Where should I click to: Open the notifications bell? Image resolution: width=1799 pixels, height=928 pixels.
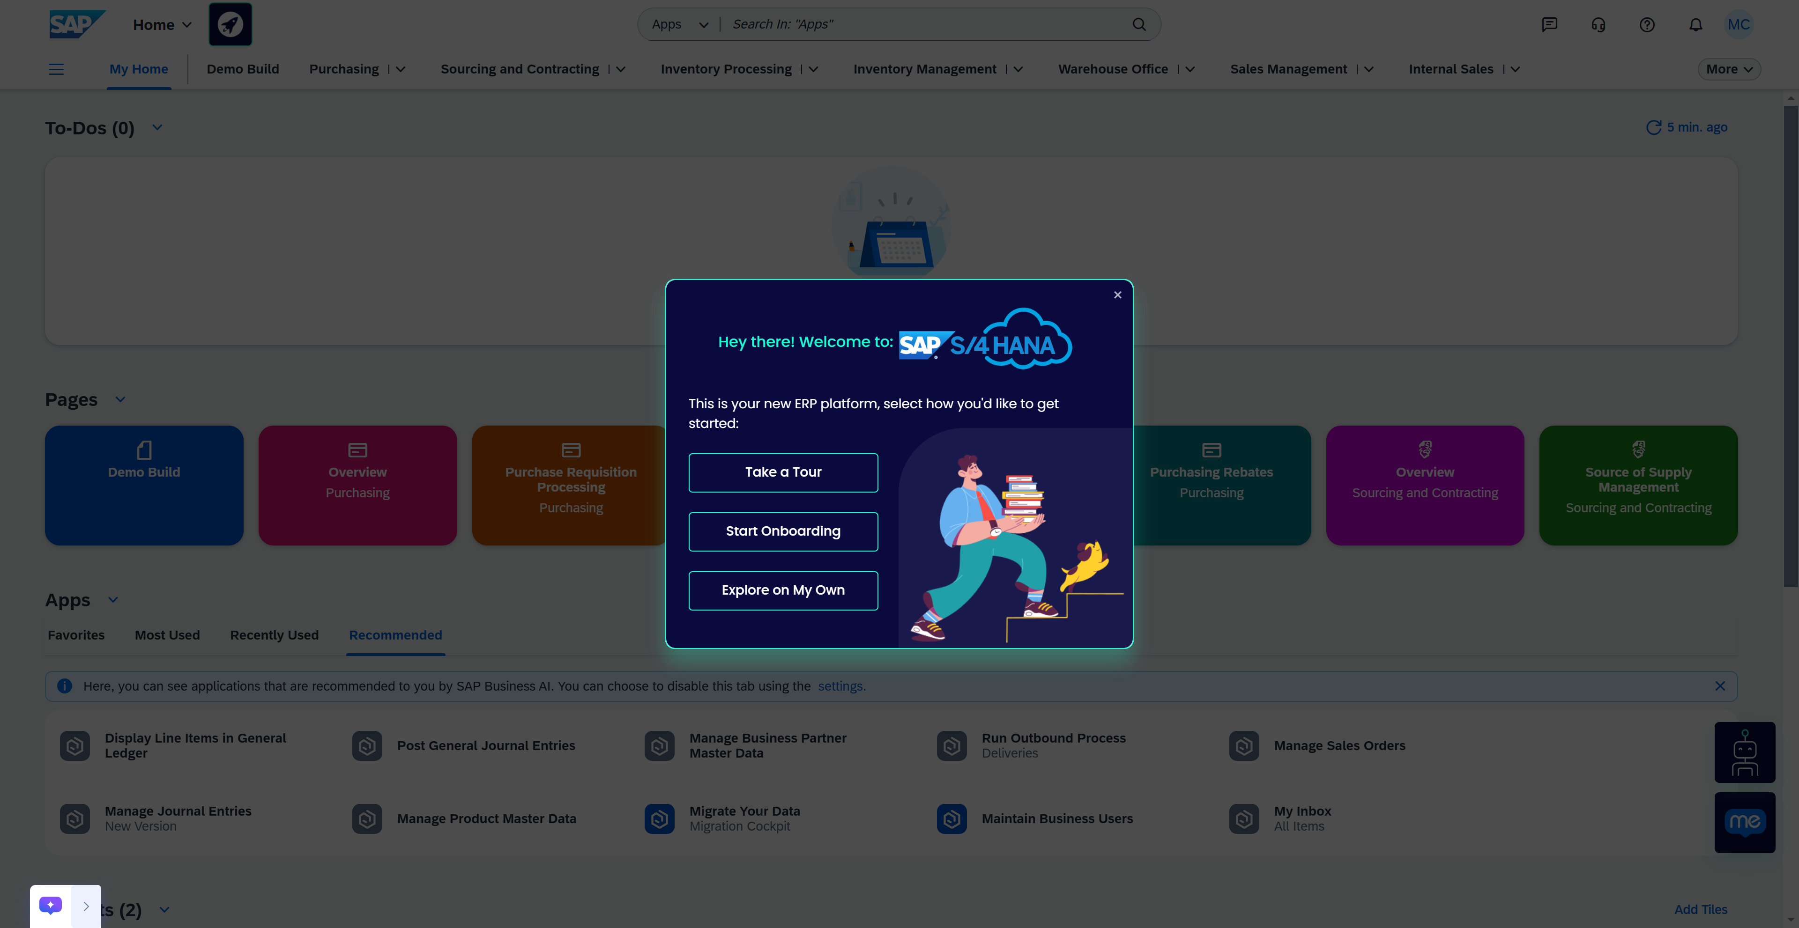pyautogui.click(x=1695, y=25)
